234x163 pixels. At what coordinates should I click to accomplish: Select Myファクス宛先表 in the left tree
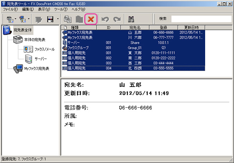coord(36,68)
